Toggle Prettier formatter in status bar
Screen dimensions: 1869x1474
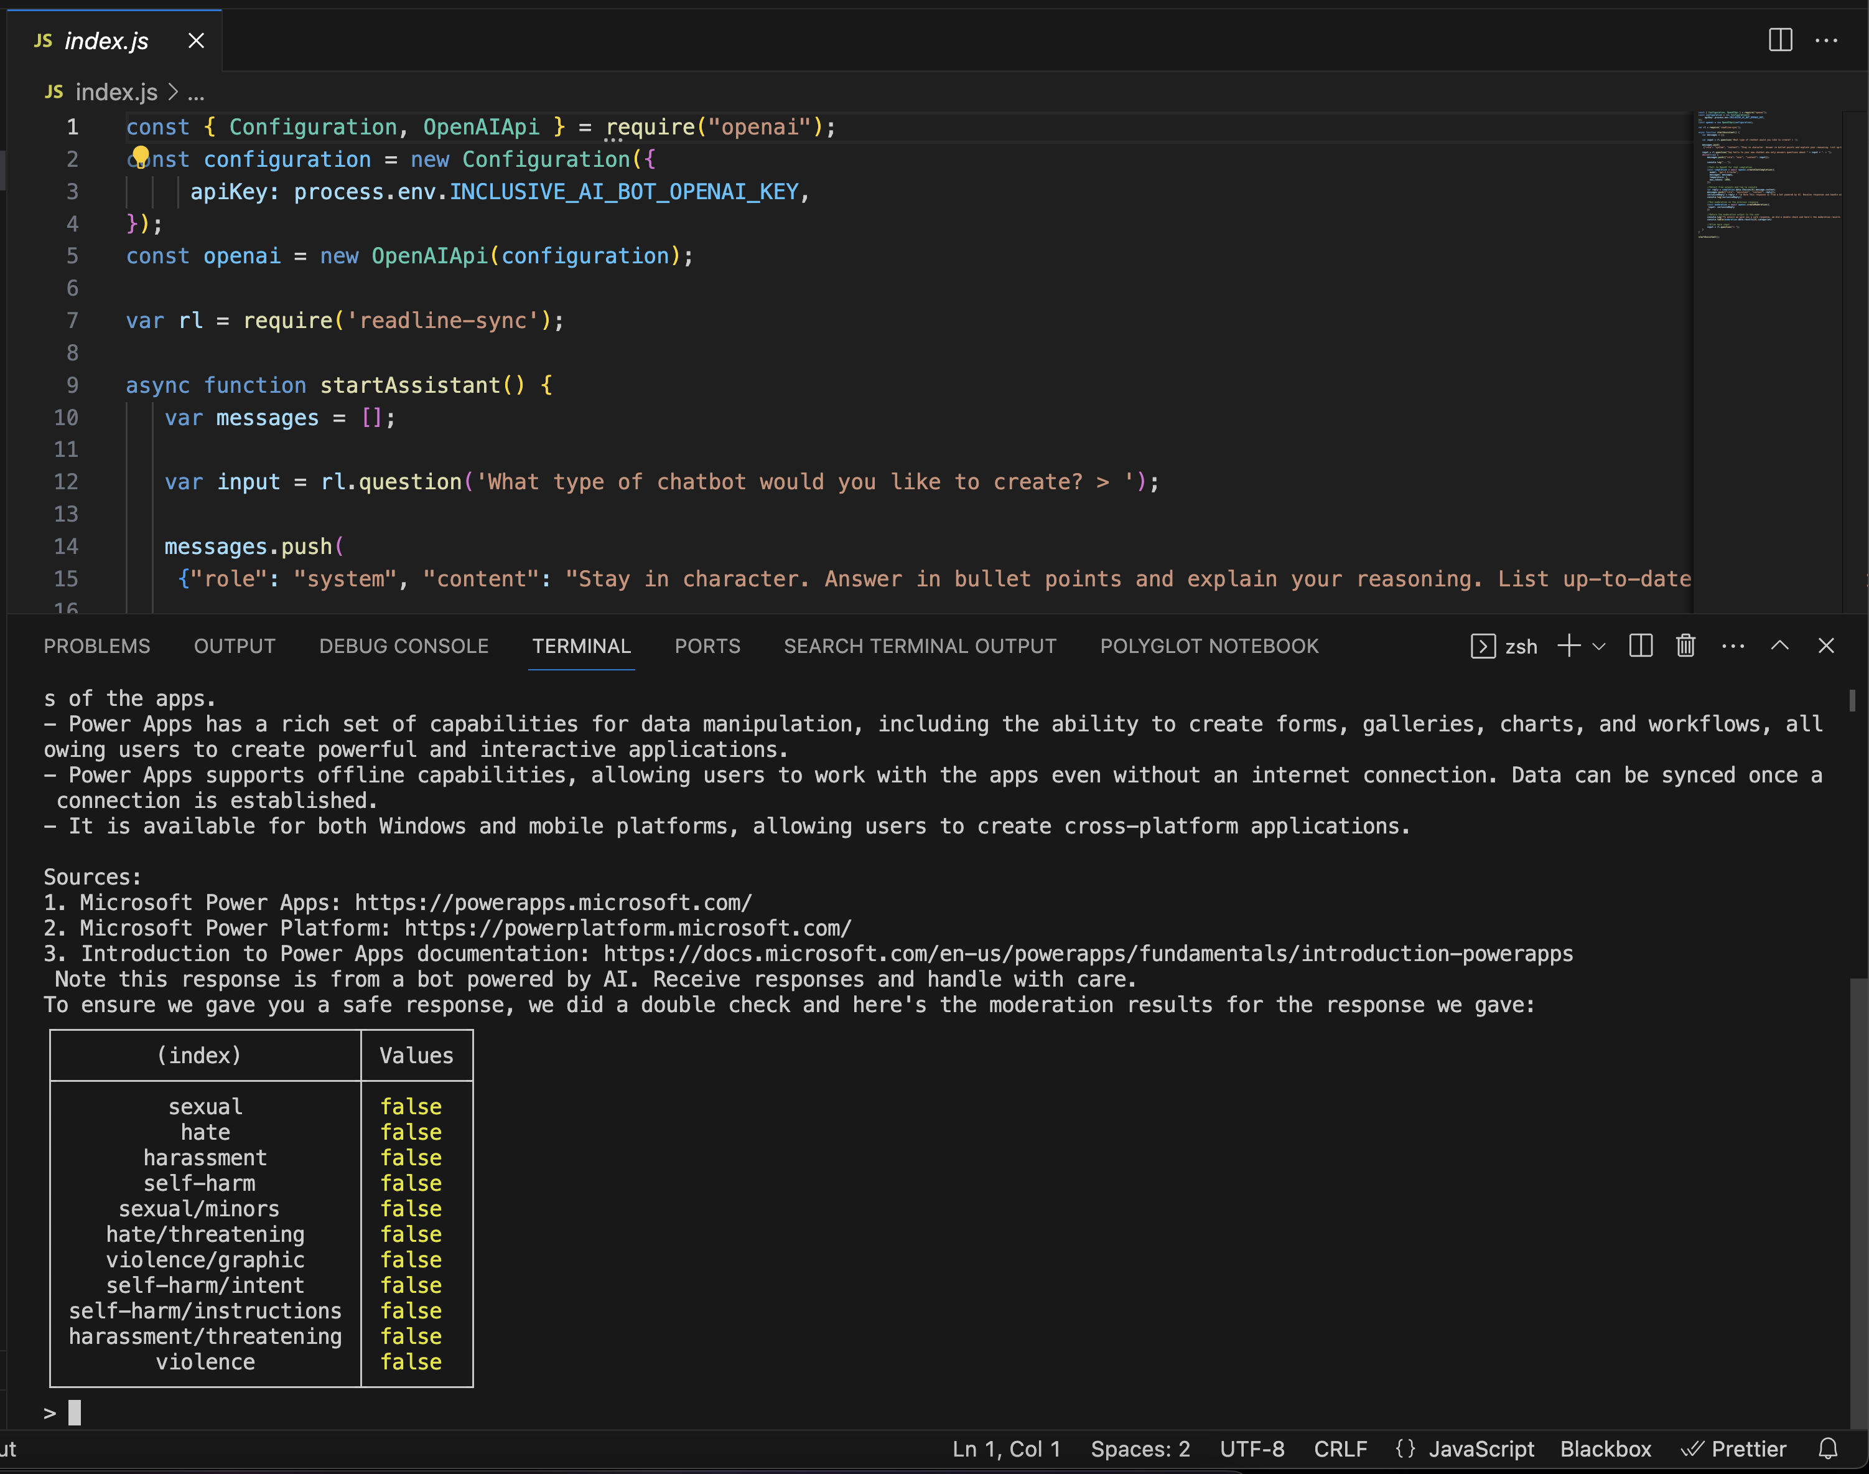pyautogui.click(x=1735, y=1449)
